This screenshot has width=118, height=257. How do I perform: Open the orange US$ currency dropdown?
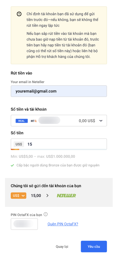coord(18,195)
